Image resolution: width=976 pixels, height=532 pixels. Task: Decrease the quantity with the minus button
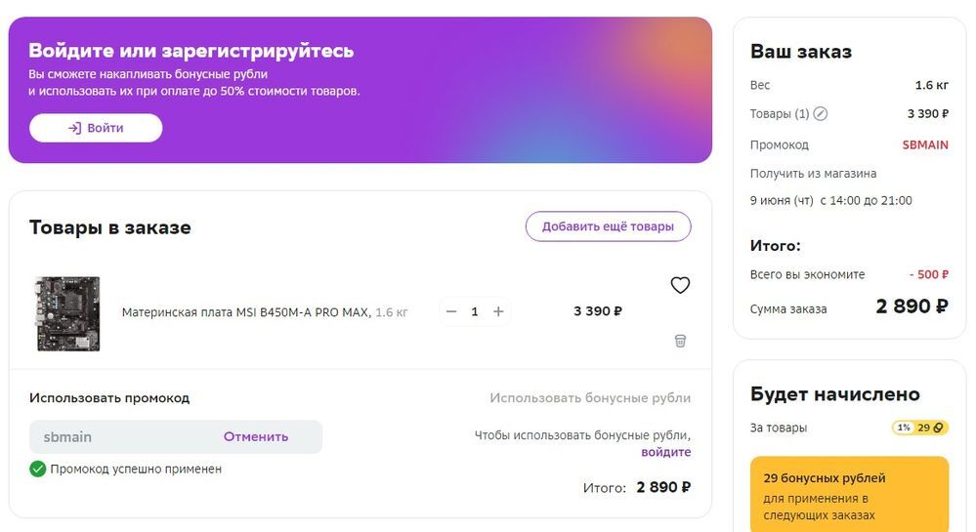coord(451,311)
